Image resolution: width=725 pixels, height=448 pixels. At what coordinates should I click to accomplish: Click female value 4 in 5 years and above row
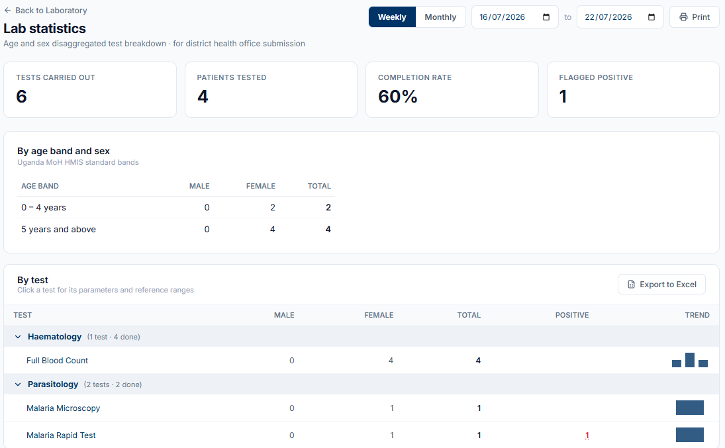coord(272,229)
